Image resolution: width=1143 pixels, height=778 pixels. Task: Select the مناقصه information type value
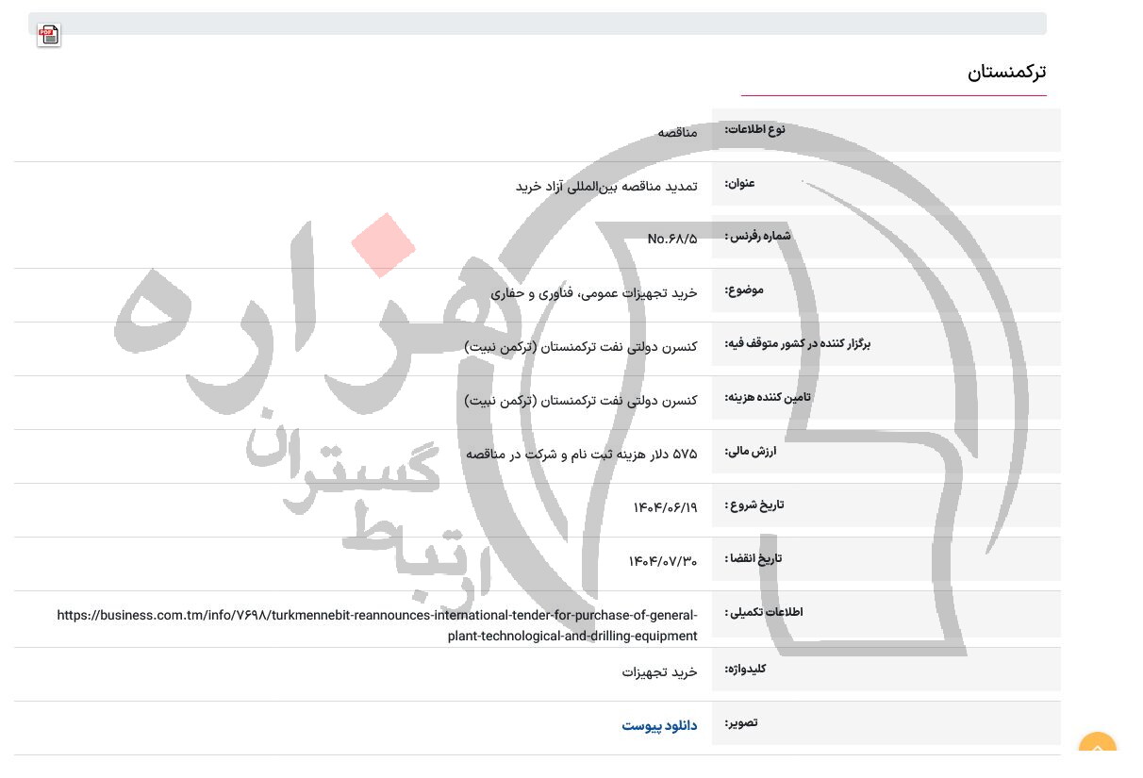point(677,133)
